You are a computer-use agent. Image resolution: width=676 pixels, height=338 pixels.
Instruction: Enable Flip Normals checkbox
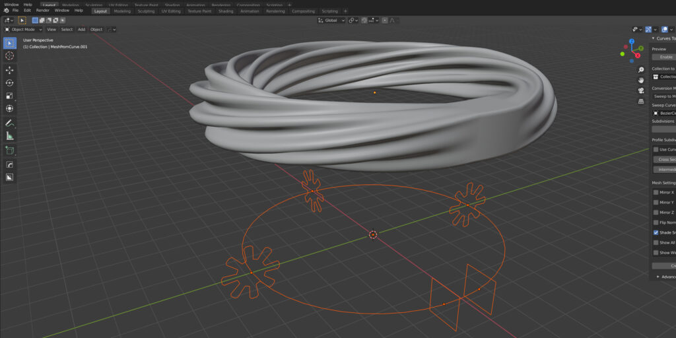pos(656,222)
